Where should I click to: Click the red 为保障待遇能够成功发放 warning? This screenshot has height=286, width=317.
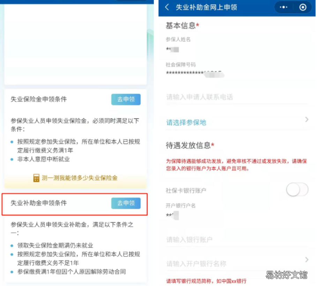click(236, 165)
